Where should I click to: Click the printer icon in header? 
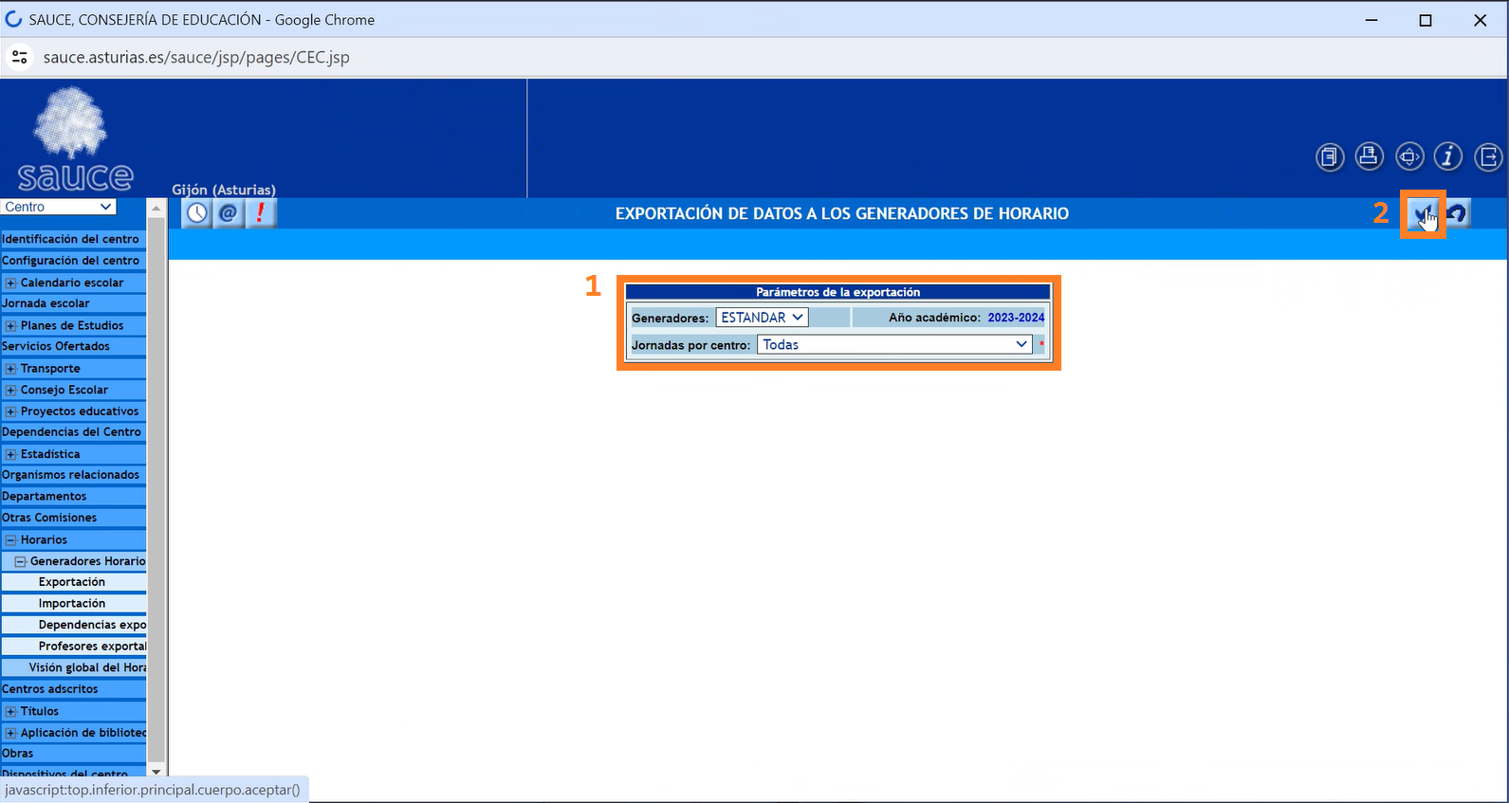pos(1369,156)
